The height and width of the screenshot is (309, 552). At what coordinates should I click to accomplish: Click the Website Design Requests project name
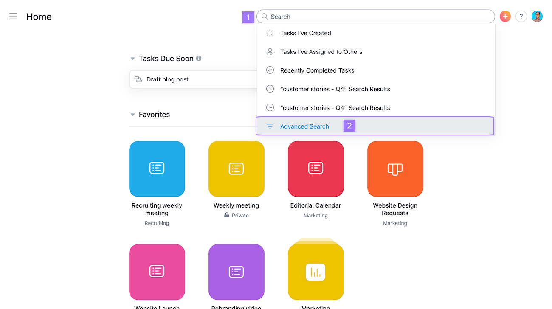pos(395,209)
